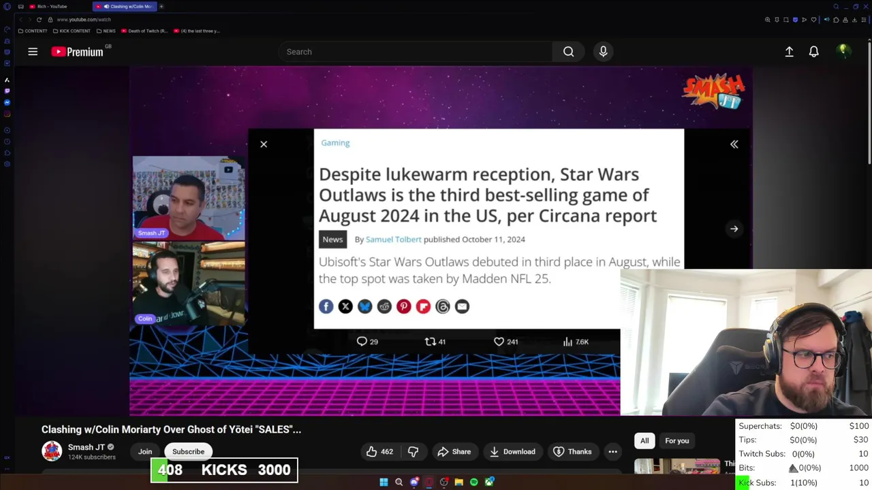This screenshot has width=872, height=490.
Task: Dislike the video with thumbs down
Action: (413, 451)
